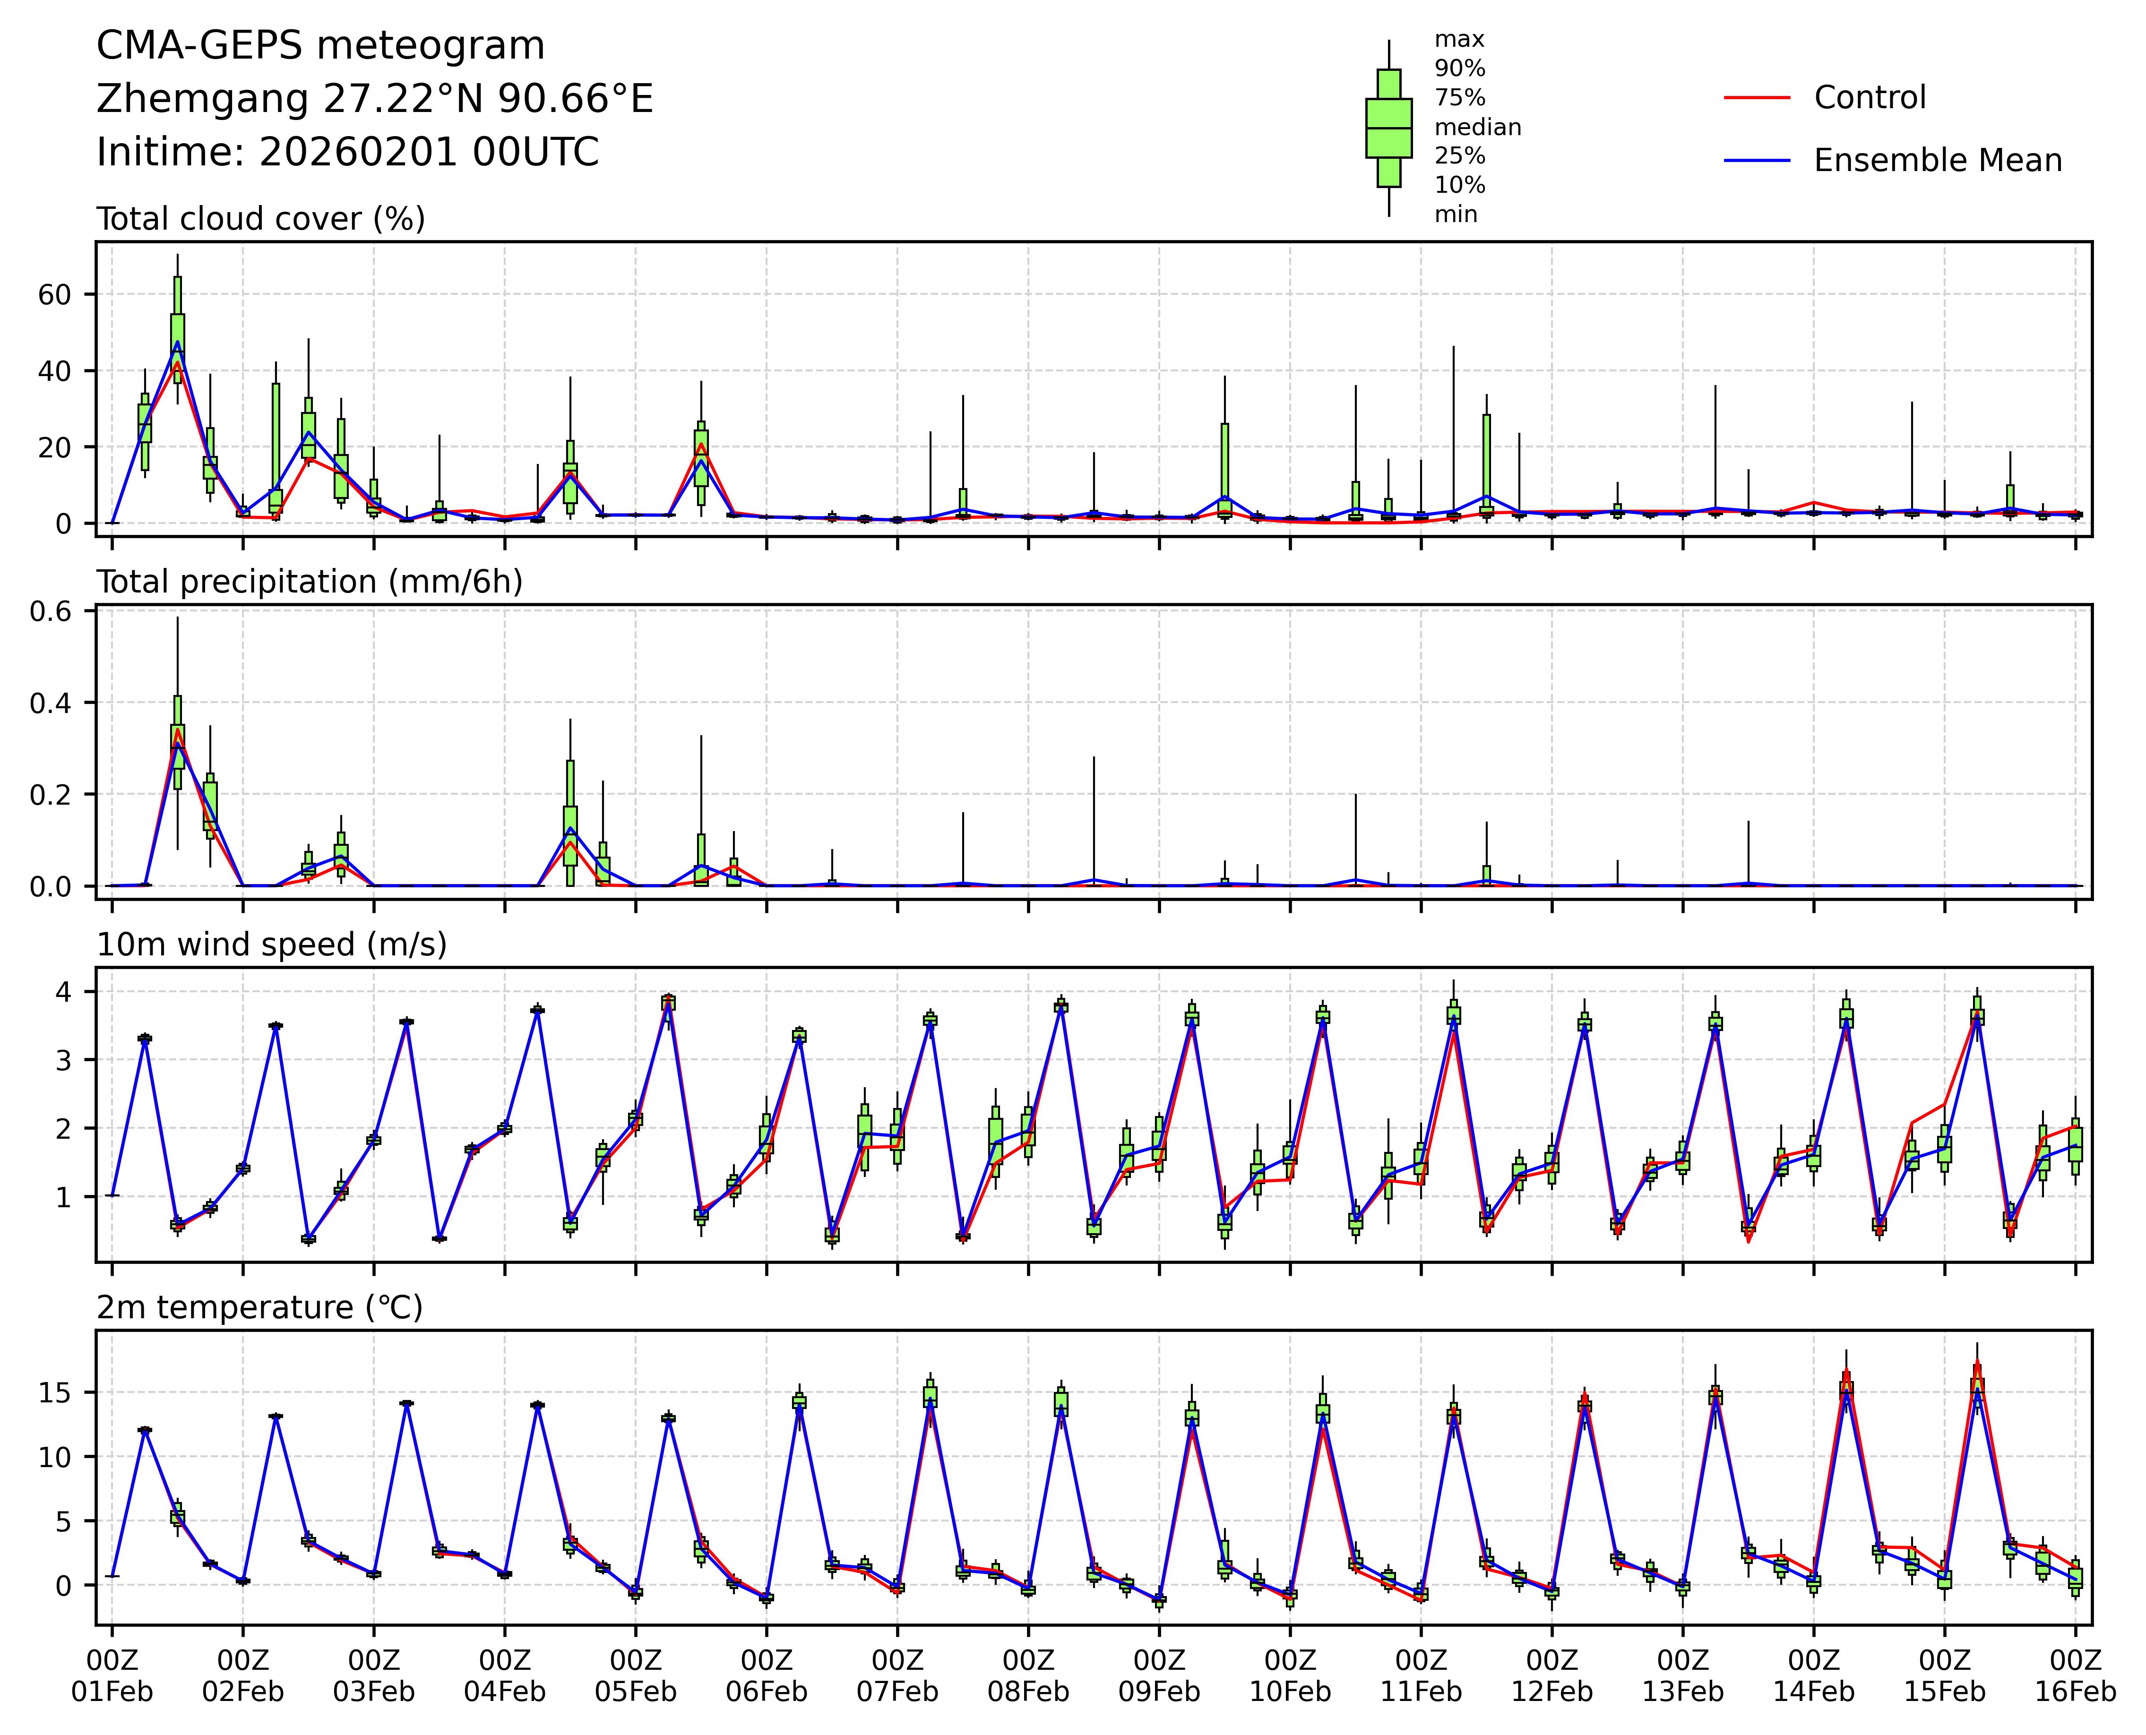
Task: Click the 01Feb date axis label
Action: tap(112, 1692)
